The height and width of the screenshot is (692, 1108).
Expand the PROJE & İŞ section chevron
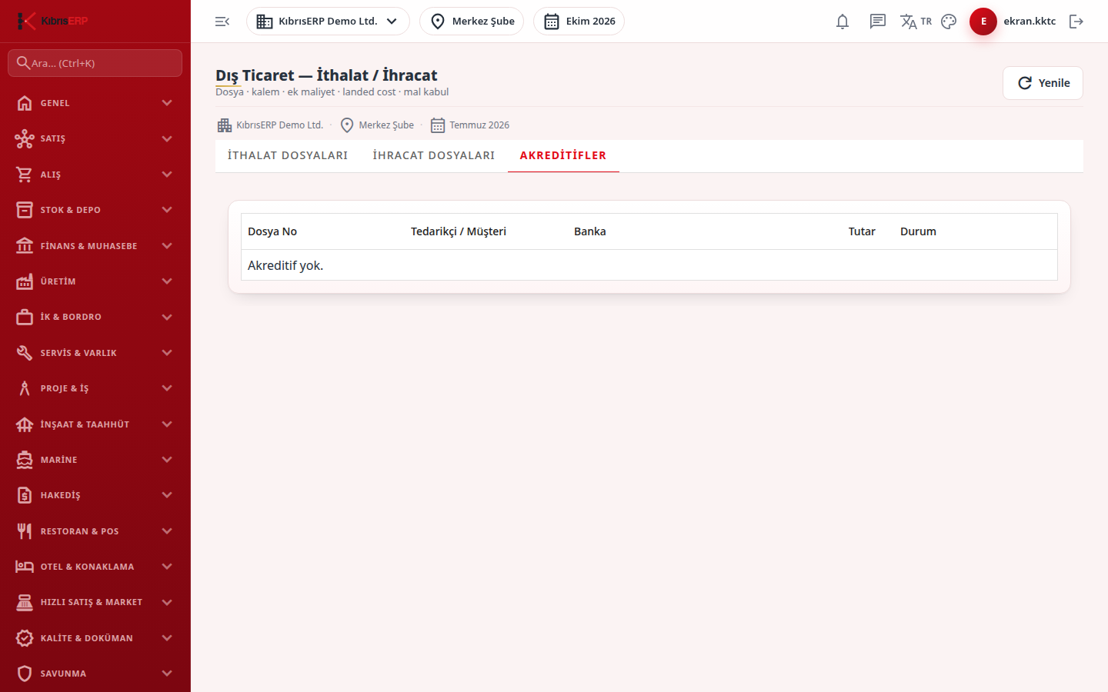pyautogui.click(x=167, y=388)
